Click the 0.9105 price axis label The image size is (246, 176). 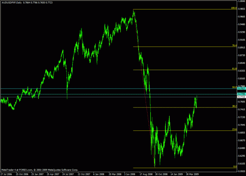tap(242, 40)
